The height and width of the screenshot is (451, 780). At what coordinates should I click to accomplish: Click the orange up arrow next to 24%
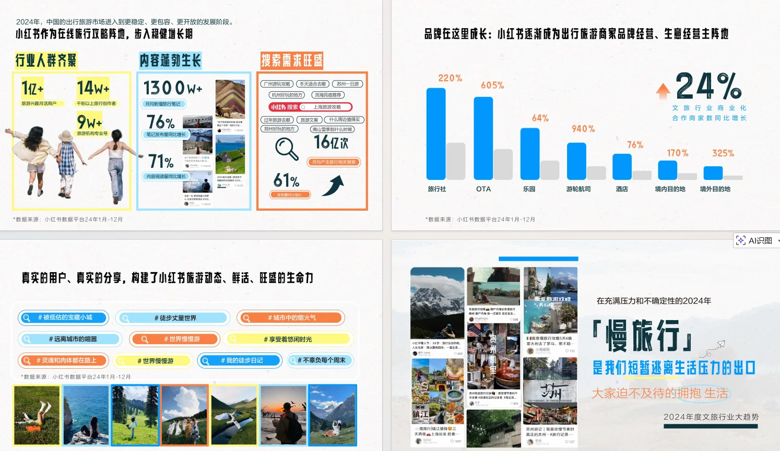pyautogui.click(x=663, y=91)
